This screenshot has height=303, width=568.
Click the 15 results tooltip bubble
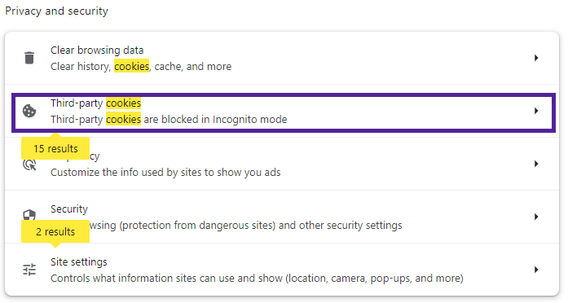(55, 148)
